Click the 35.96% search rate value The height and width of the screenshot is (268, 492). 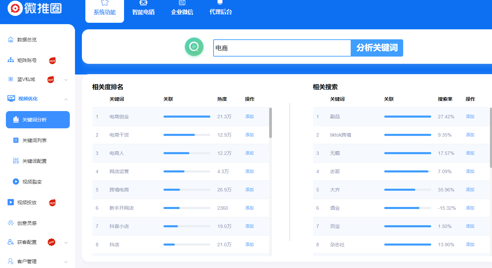446,190
